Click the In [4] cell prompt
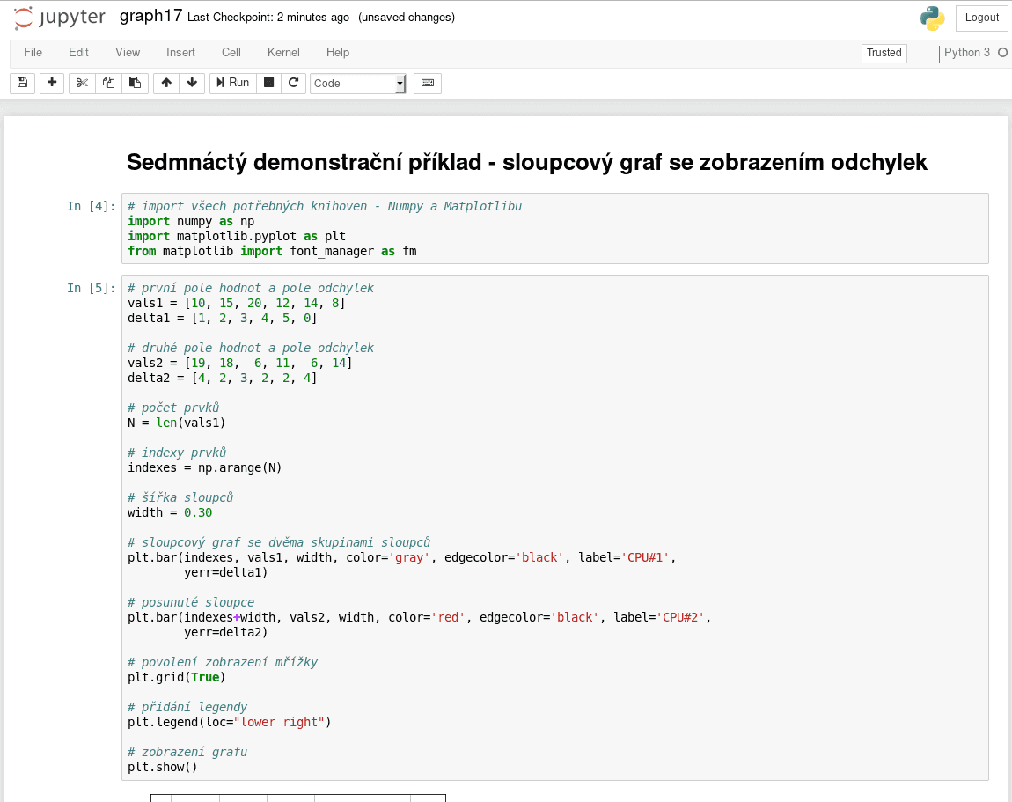This screenshot has height=802, width=1012. tap(91, 207)
